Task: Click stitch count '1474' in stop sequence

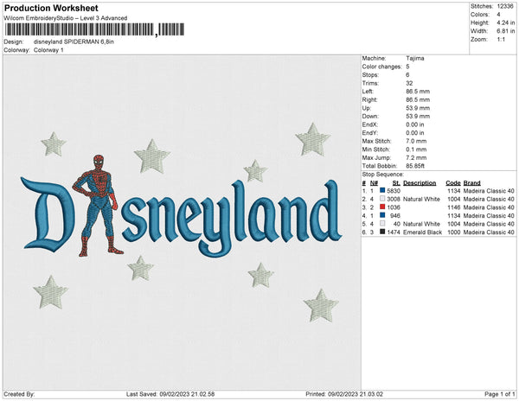Action: 394,232
